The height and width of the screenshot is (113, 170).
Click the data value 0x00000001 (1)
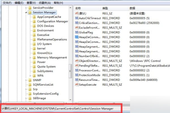point(139,75)
